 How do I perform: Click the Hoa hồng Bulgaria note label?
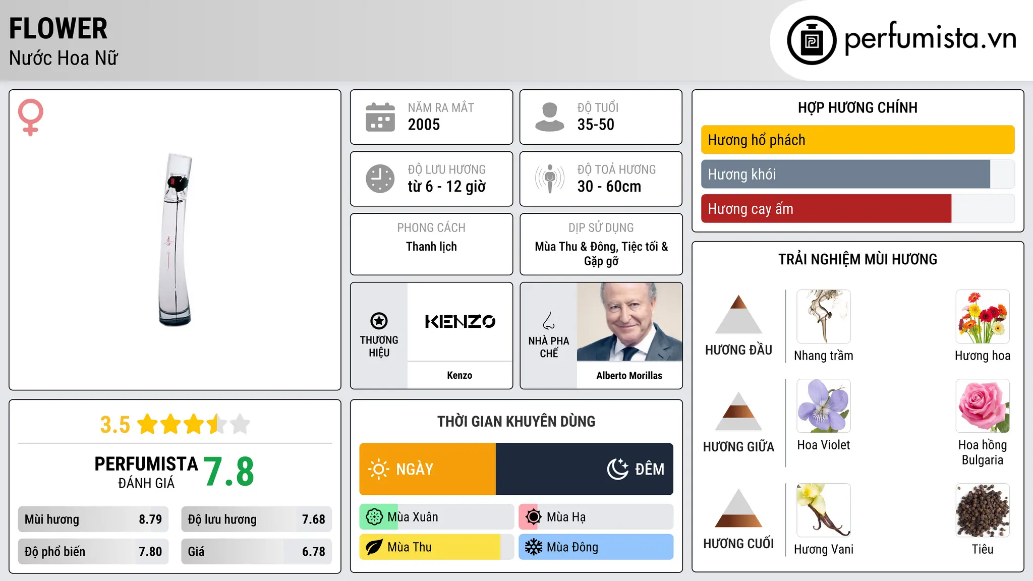983,452
